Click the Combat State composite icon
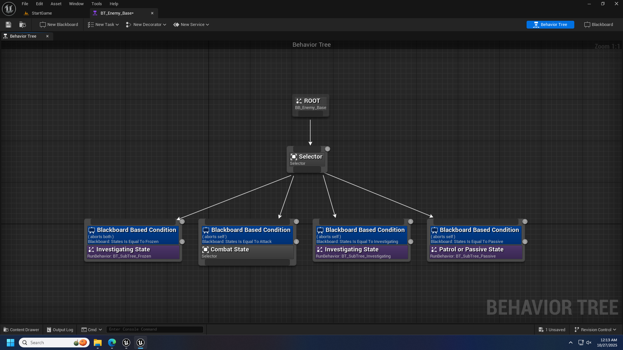Screen dimensions: 623x350 click(x=206, y=250)
